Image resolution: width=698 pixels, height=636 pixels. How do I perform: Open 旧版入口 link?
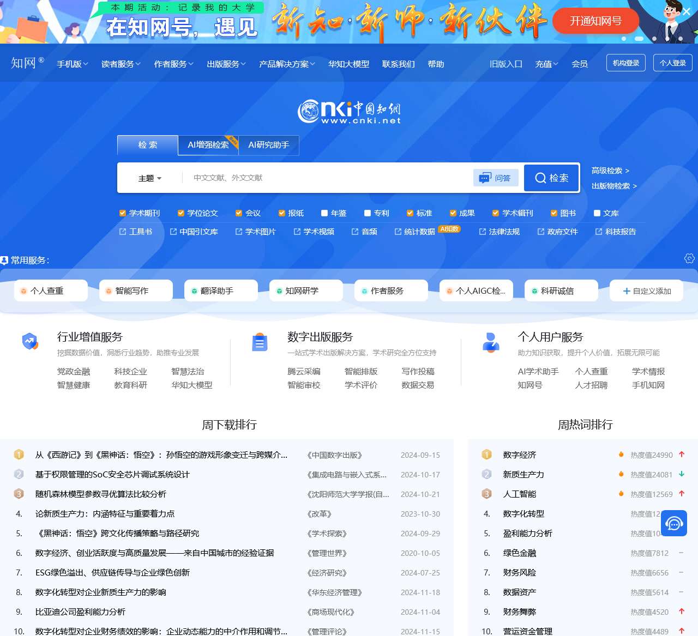506,64
